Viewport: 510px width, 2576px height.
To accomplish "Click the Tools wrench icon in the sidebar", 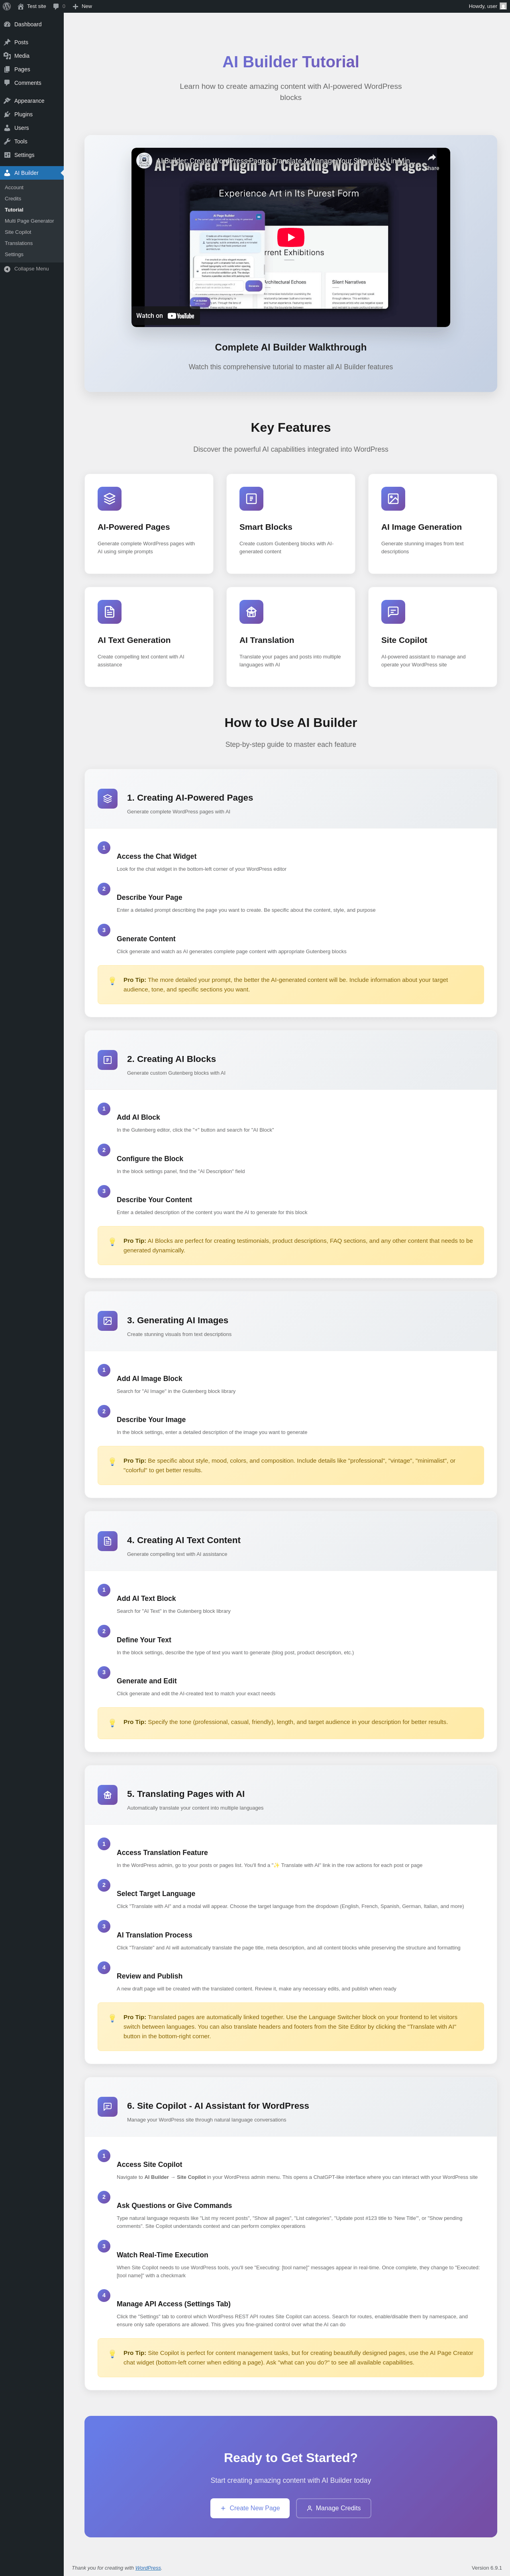I will point(7,141).
